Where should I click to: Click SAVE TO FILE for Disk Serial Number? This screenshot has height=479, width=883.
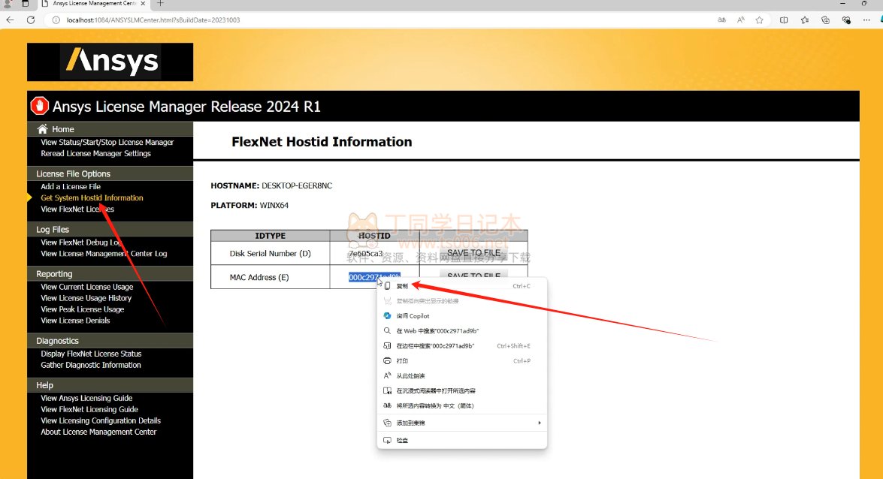pyautogui.click(x=473, y=253)
